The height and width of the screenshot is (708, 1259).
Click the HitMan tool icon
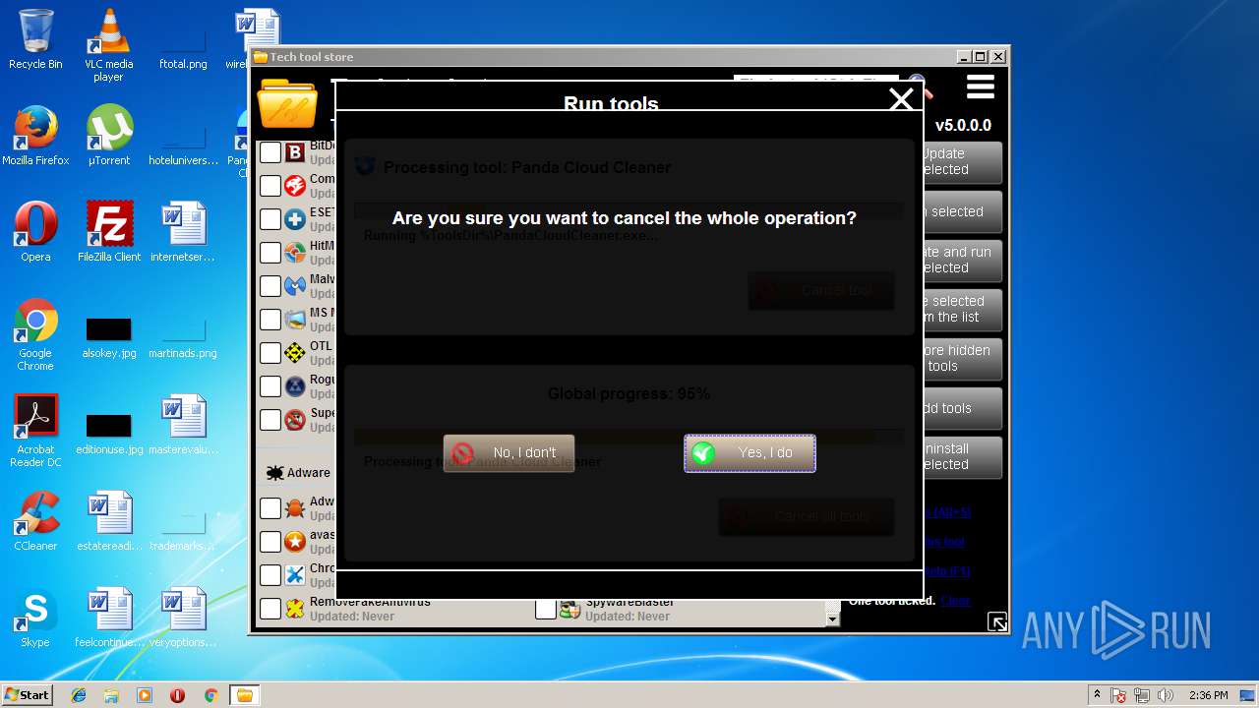coord(295,253)
